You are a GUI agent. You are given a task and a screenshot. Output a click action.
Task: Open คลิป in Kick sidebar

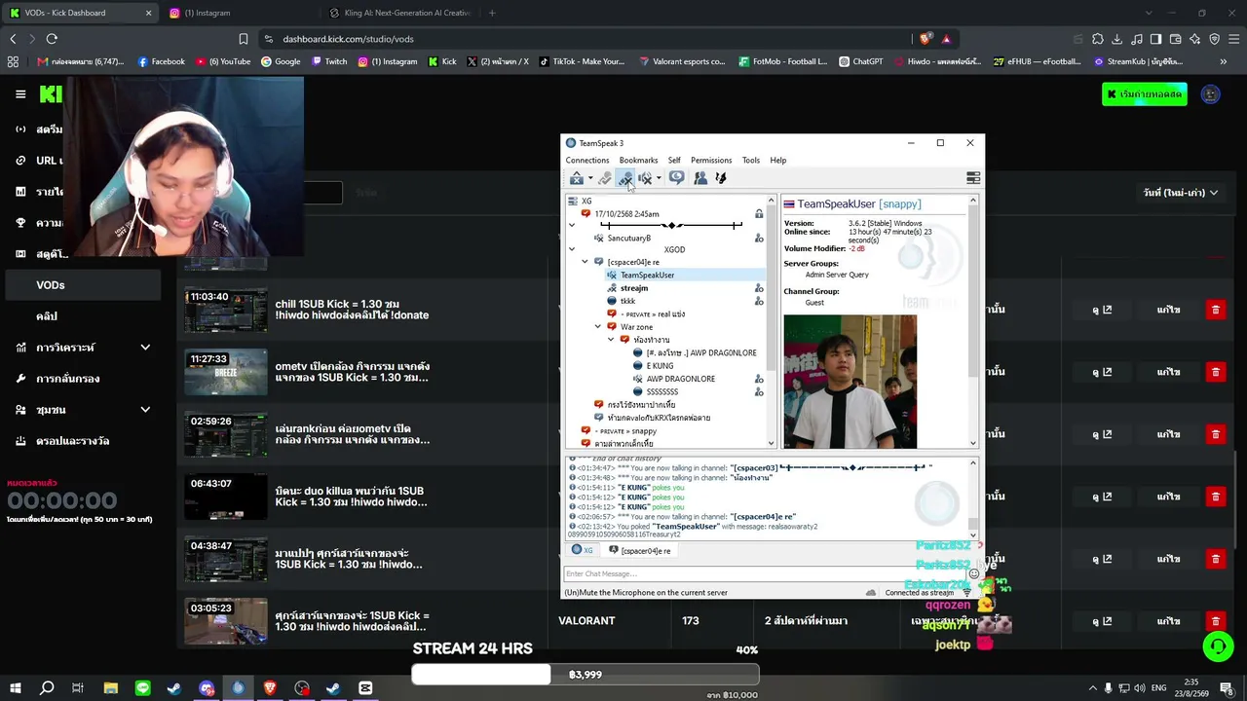click(47, 316)
